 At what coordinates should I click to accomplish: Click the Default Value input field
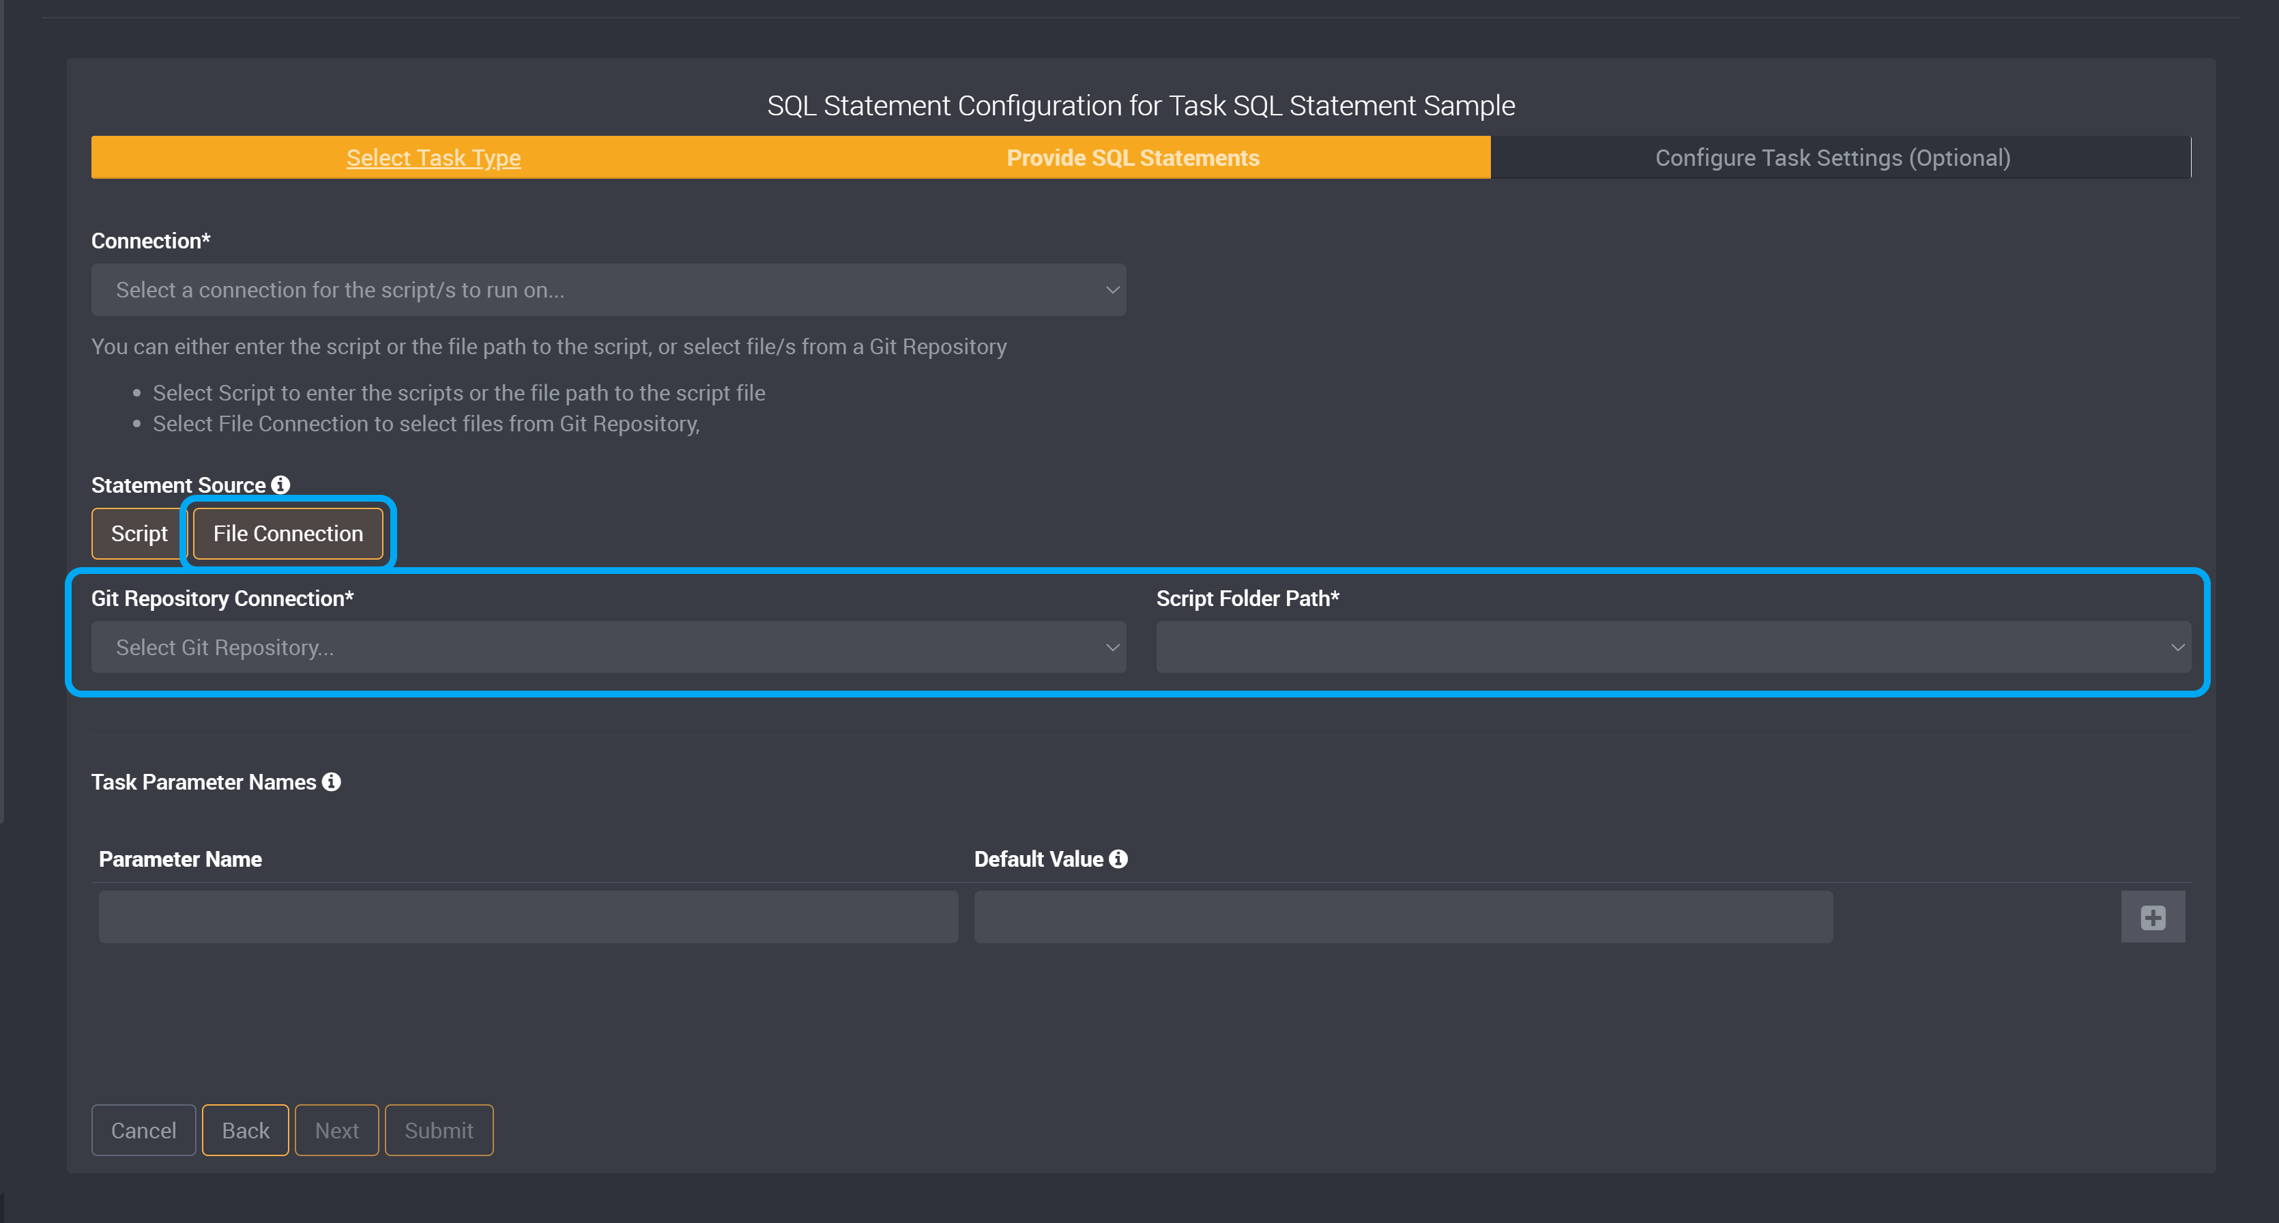[x=1403, y=917]
